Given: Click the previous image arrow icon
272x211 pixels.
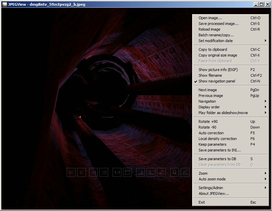Looking at the screenshot, I should (x=82, y=172).
